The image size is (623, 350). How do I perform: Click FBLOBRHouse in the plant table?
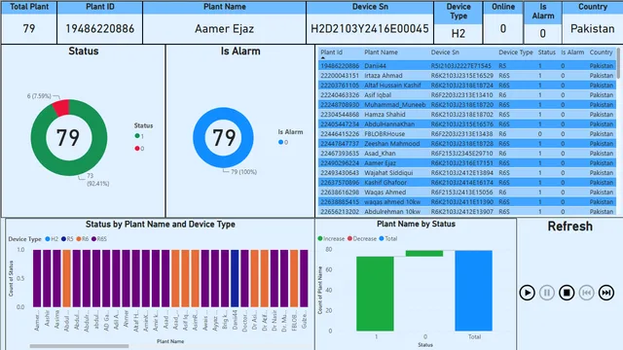click(x=385, y=134)
